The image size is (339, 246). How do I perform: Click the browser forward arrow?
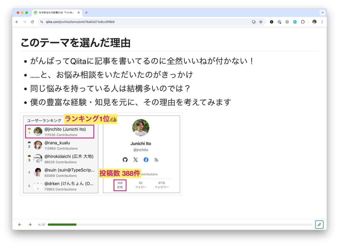pos(25,22)
